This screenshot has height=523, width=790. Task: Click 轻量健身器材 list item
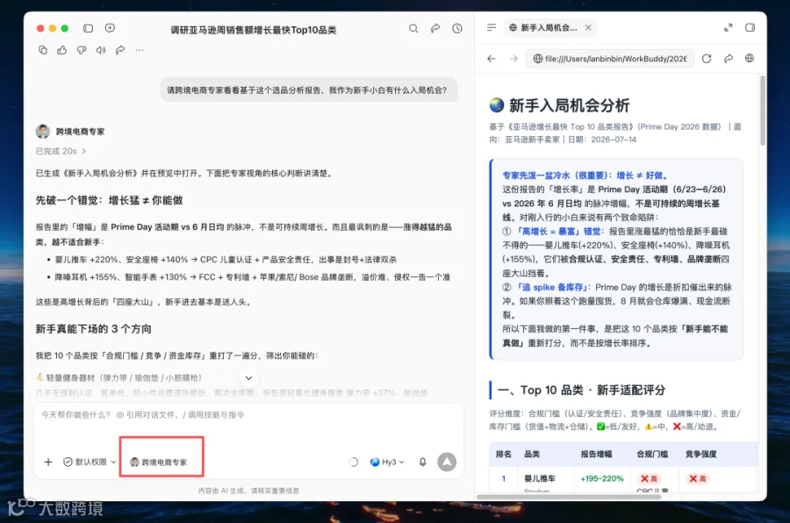point(118,378)
